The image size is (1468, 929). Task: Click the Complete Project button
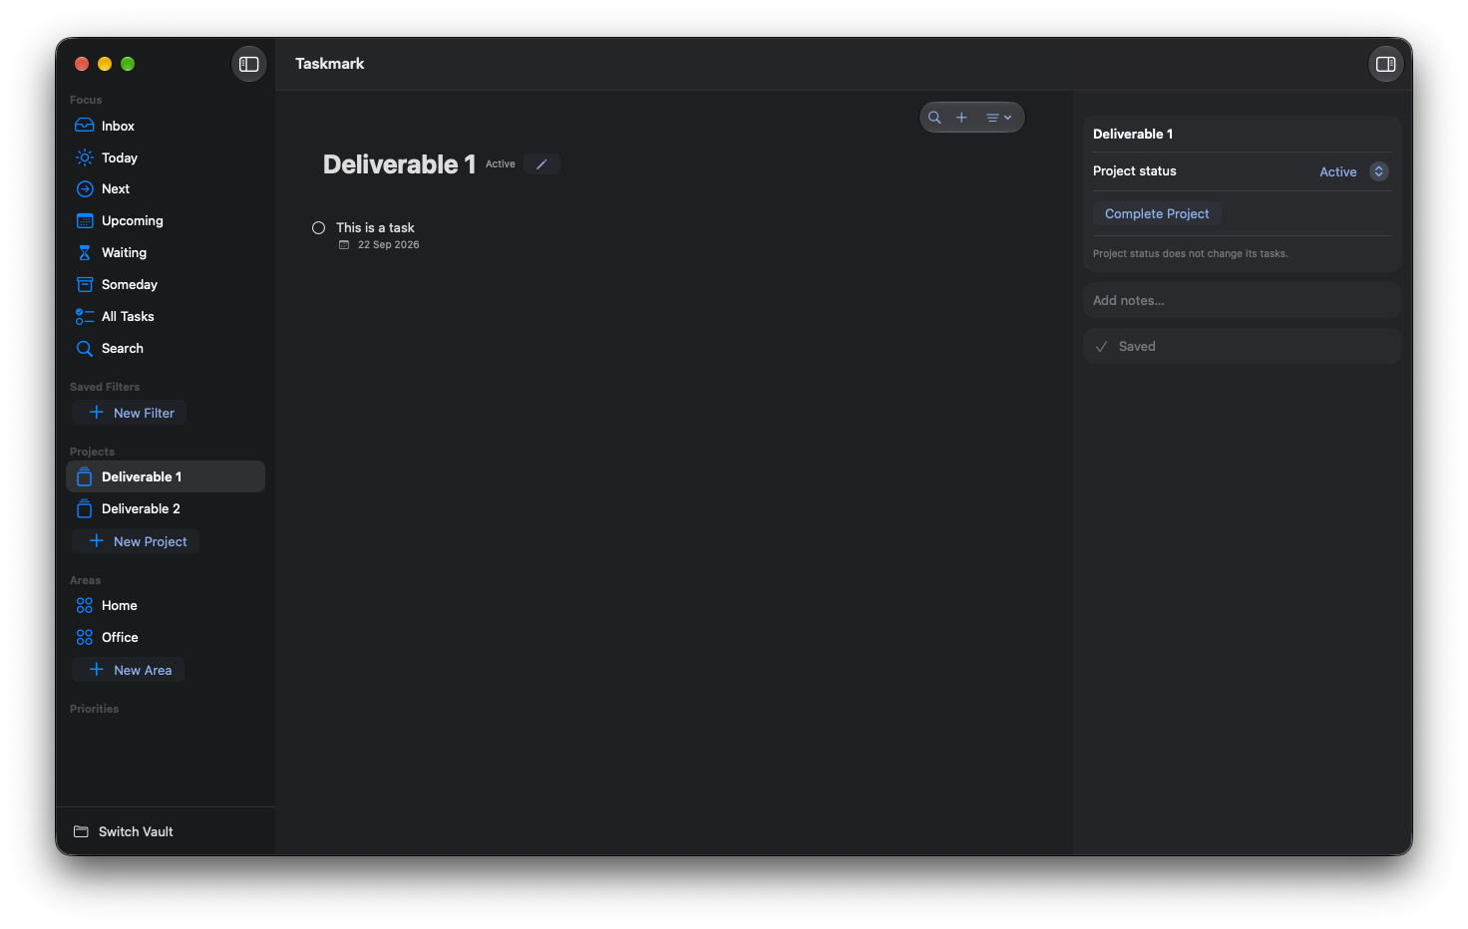1157,213
